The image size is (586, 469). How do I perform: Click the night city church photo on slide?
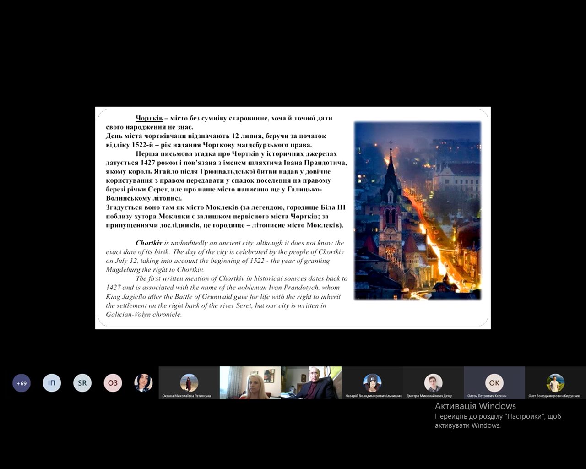tap(418, 211)
